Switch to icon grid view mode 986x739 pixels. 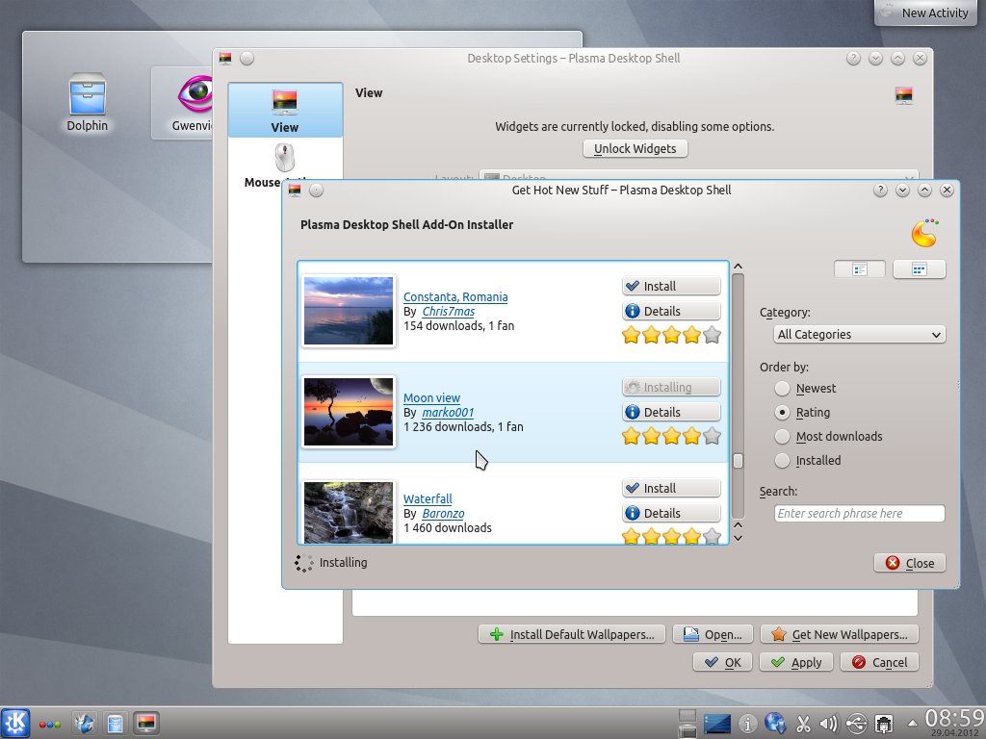coord(919,269)
